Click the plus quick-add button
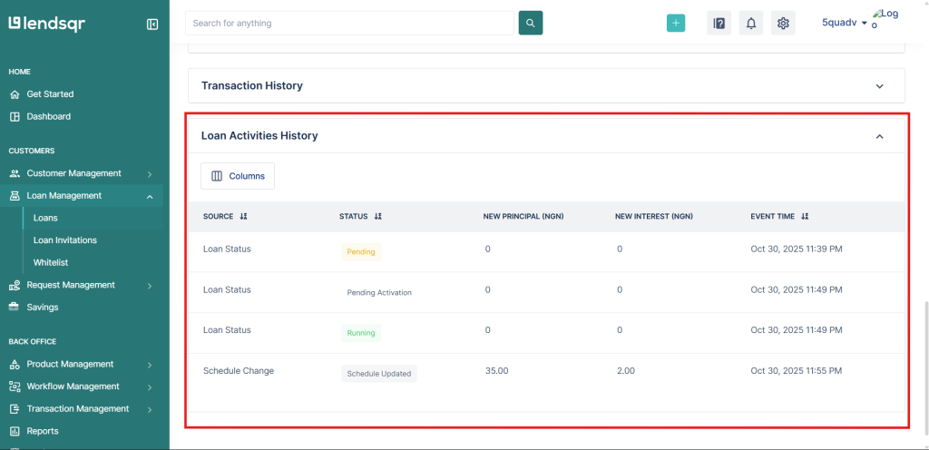The width and height of the screenshot is (929, 450). [x=675, y=23]
